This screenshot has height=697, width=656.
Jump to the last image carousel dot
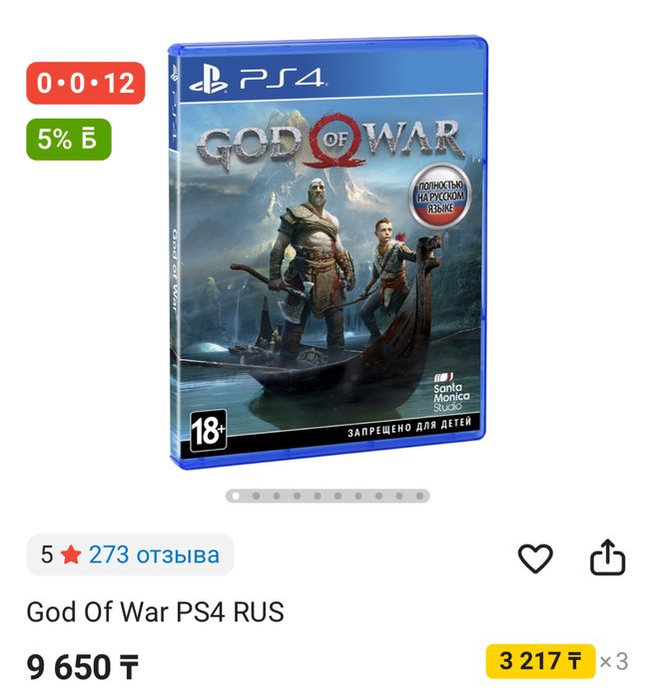point(419,497)
